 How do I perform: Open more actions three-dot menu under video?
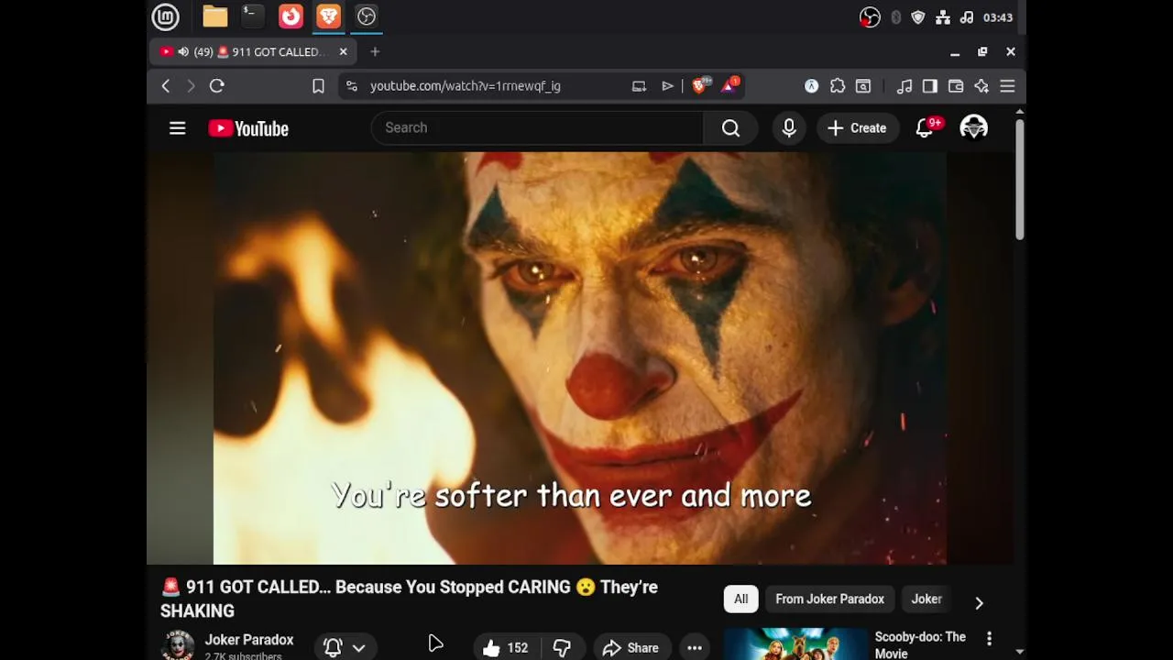tap(695, 648)
